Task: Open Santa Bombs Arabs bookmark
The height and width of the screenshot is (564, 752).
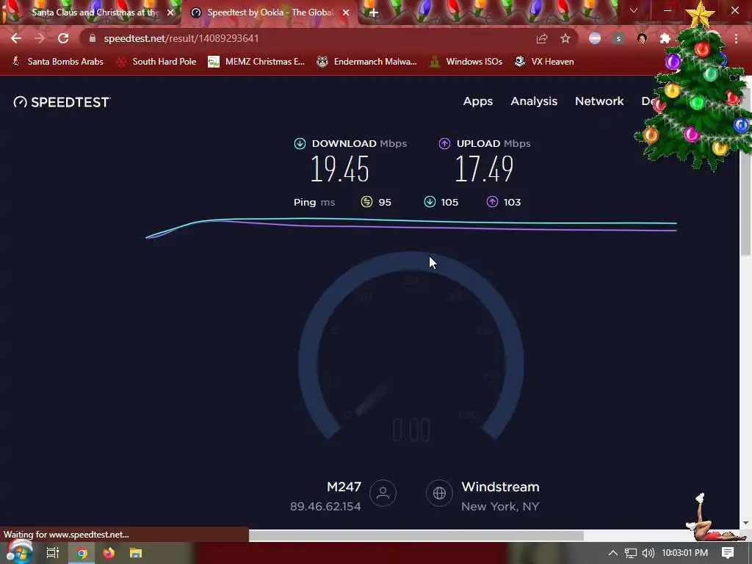Action: [x=57, y=62]
